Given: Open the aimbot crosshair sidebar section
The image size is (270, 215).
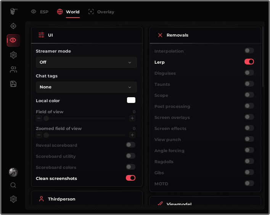Looking at the screenshot, I should pyautogui.click(x=13, y=26).
